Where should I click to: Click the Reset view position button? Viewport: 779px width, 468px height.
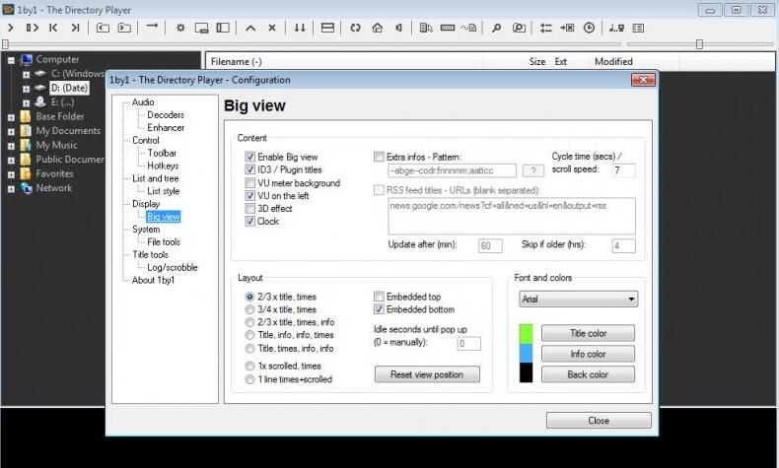[427, 374]
